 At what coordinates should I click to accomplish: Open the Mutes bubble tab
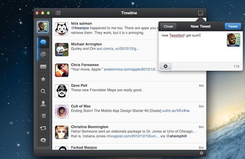click(x=43, y=140)
